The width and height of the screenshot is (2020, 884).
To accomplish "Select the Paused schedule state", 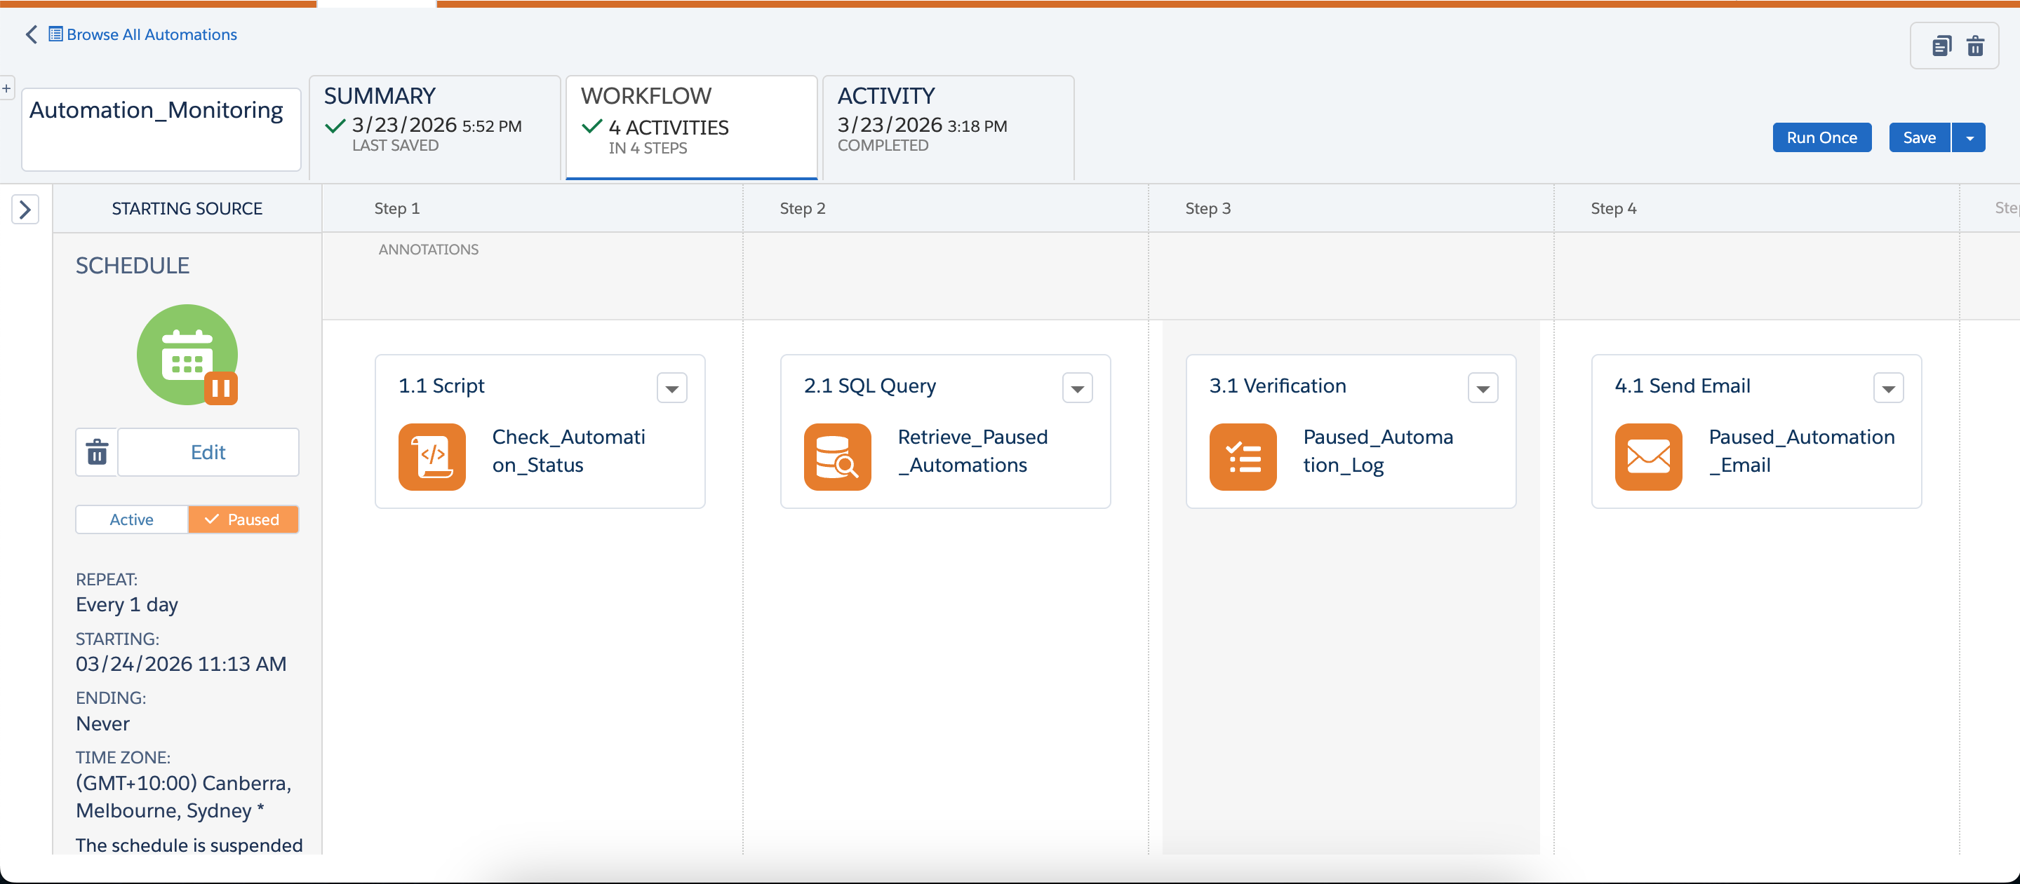I will pyautogui.click(x=243, y=519).
